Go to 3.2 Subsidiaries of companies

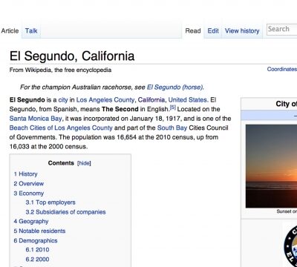(x=65, y=212)
